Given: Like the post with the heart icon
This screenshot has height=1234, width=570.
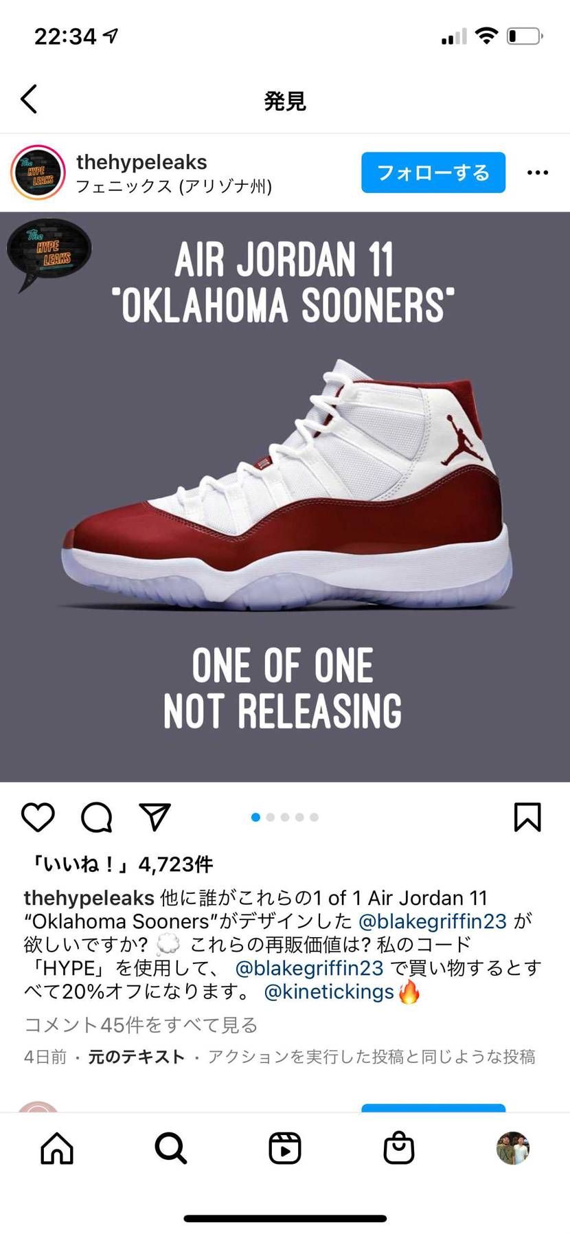Looking at the screenshot, I should (x=38, y=817).
